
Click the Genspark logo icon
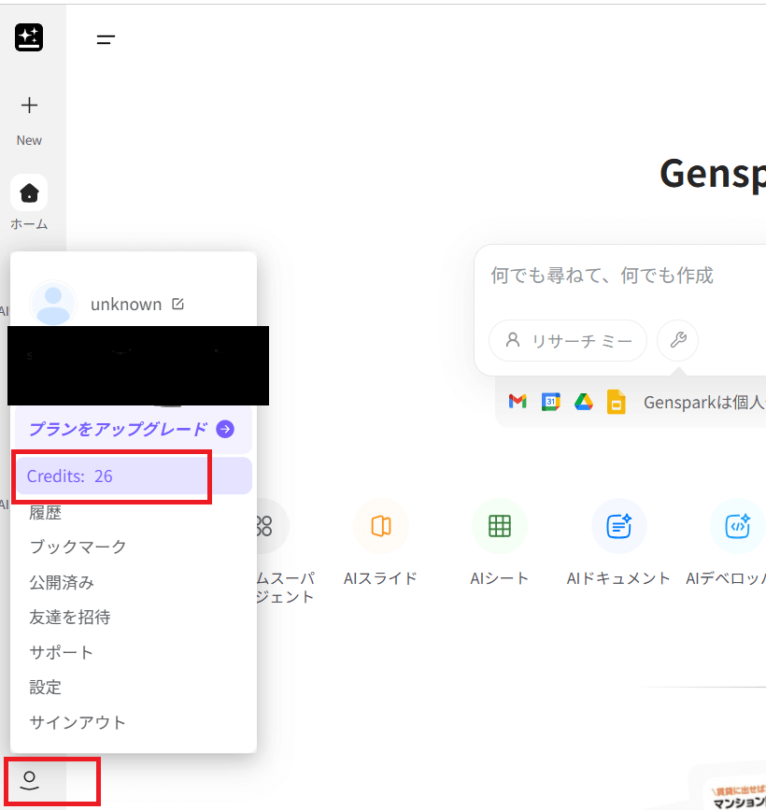29,37
